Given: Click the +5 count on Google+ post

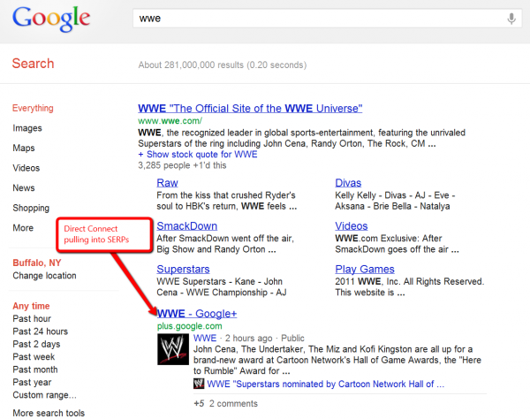Looking at the screenshot, I should point(199,404).
